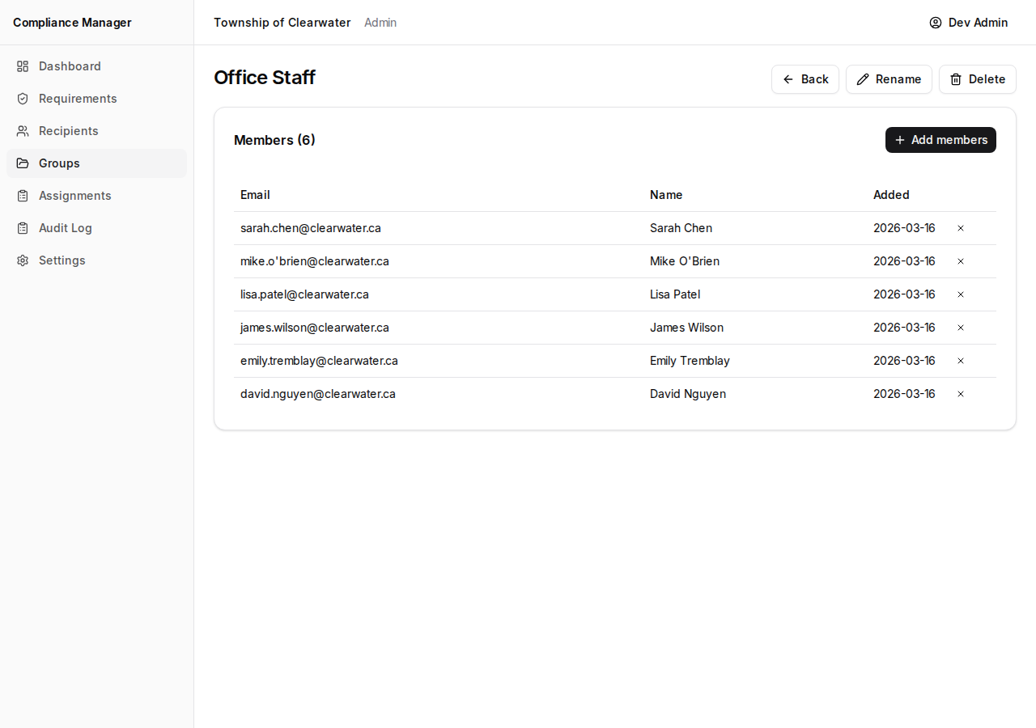Open the Dashboard sidebar item

click(x=96, y=66)
